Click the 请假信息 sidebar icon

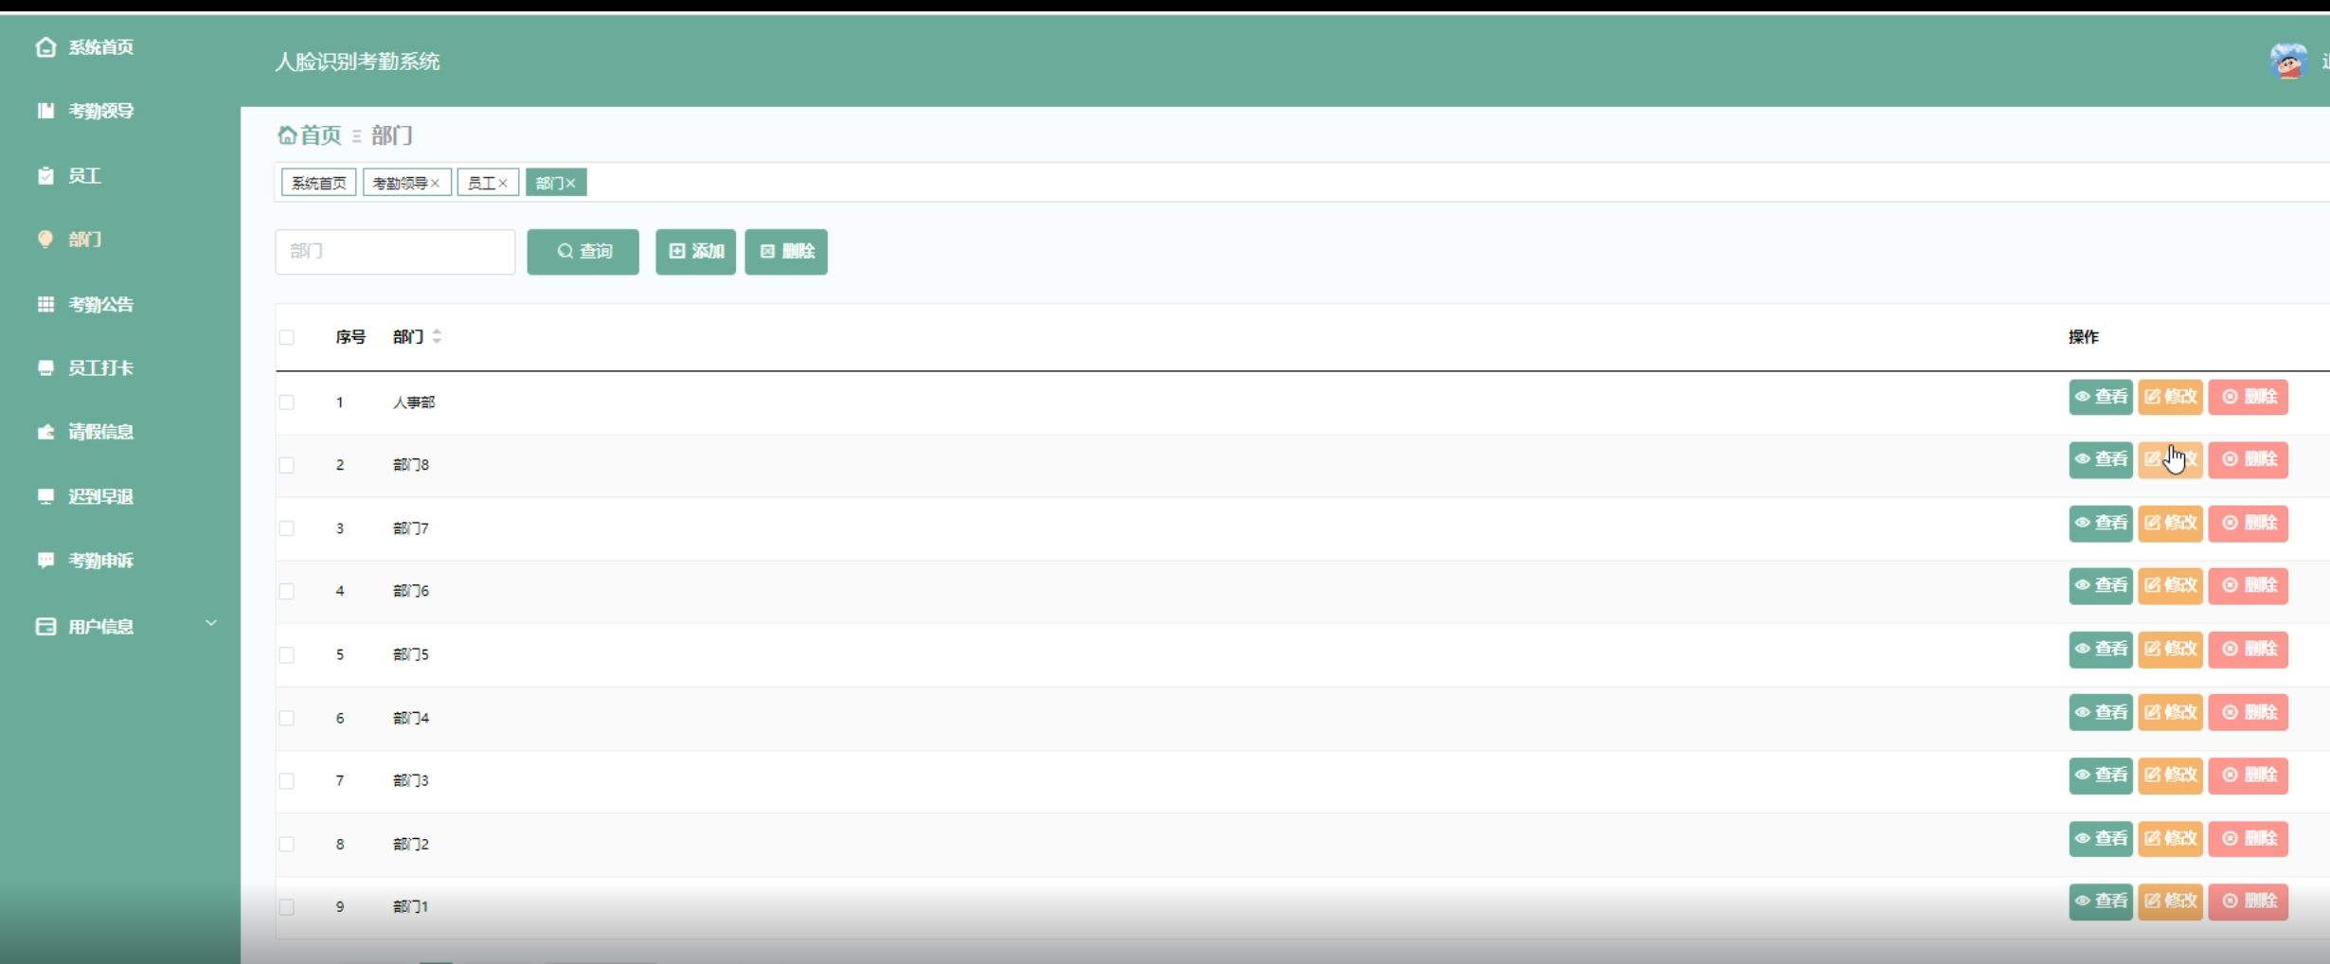pos(45,432)
